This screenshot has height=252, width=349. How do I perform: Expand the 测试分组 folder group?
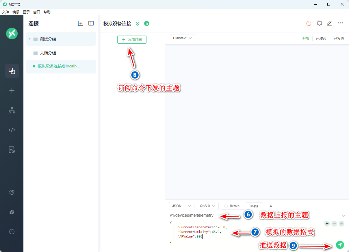click(30, 39)
